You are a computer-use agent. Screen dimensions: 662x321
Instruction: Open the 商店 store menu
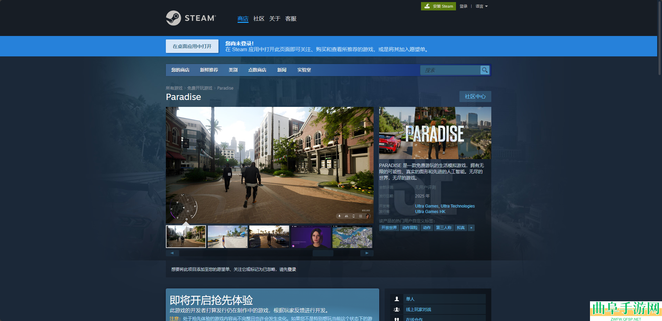point(243,19)
